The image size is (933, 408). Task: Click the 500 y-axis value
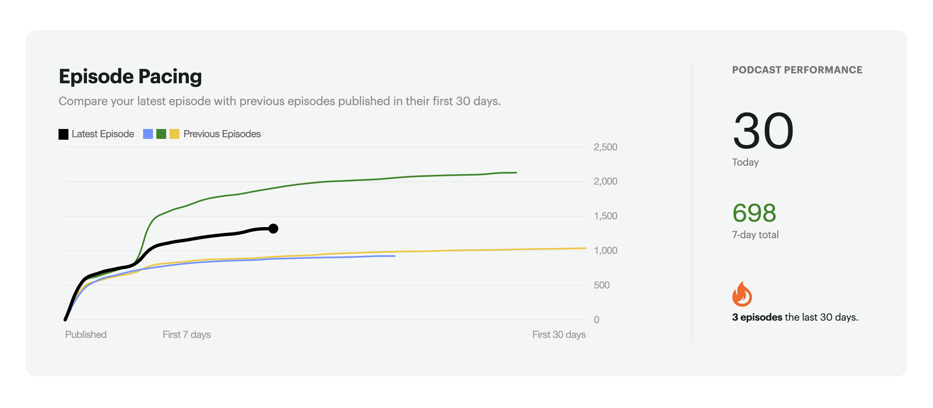(x=601, y=285)
